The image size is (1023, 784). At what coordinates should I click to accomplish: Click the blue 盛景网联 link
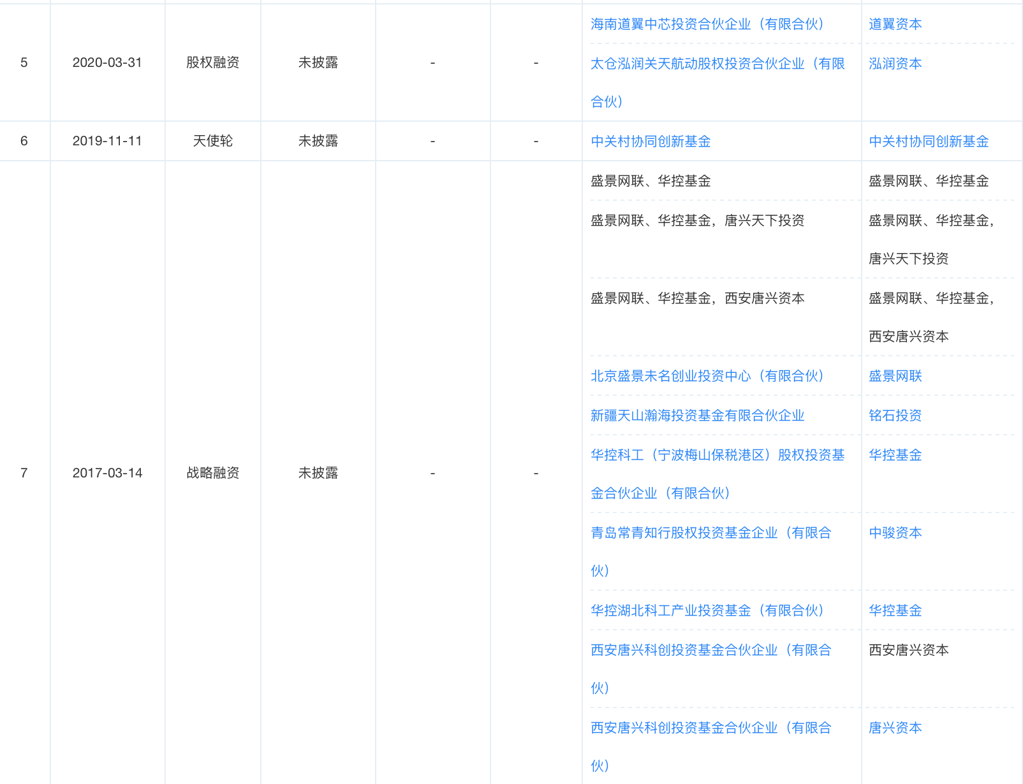(x=895, y=376)
